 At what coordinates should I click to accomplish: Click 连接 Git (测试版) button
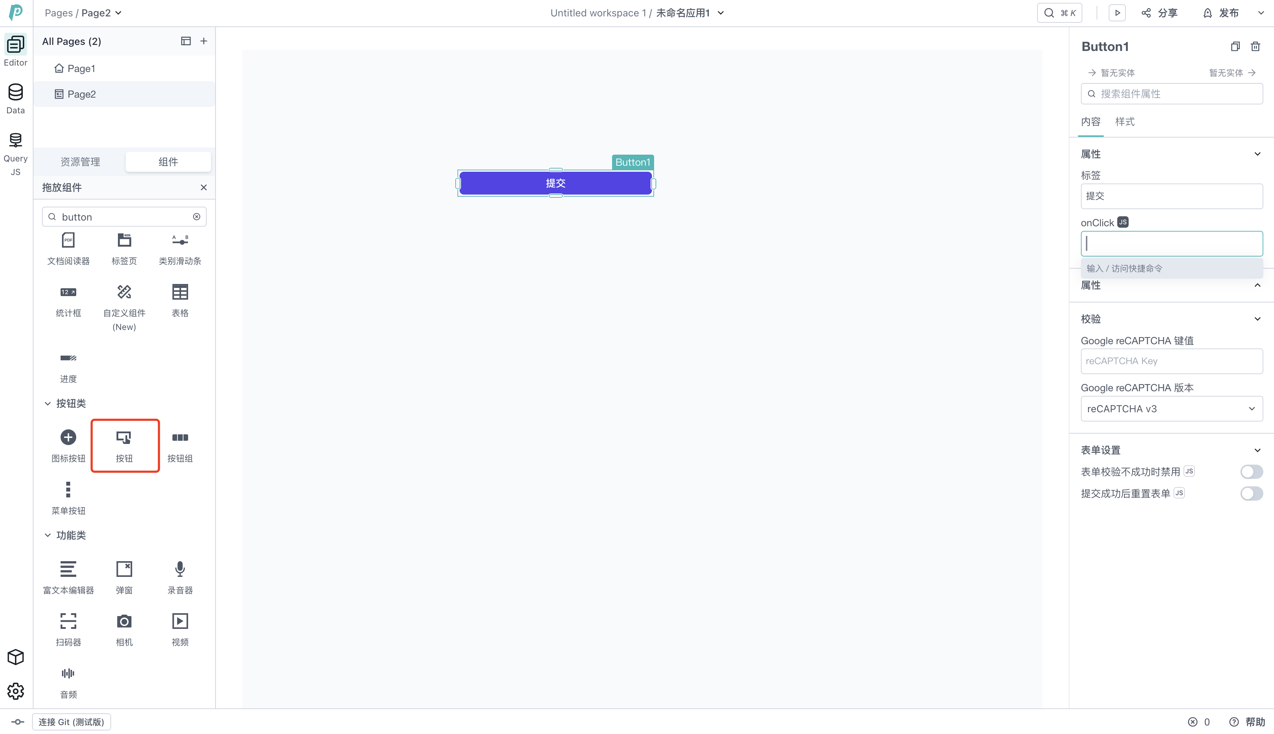(72, 722)
